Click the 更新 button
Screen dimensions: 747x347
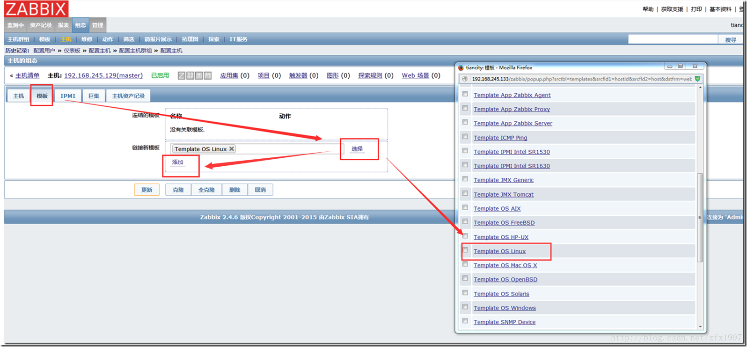147,190
